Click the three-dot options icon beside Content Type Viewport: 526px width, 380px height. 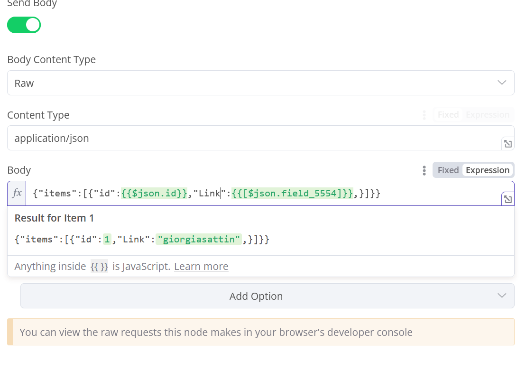(x=424, y=115)
